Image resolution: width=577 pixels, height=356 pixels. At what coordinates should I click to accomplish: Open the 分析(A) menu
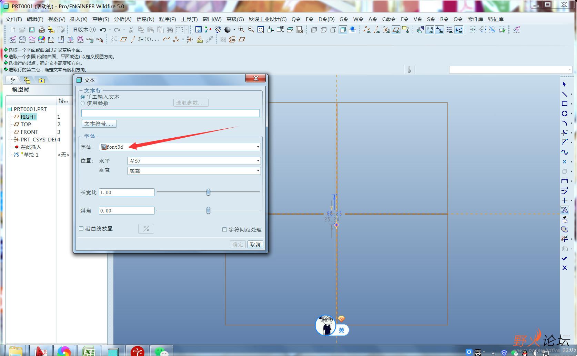(123, 19)
